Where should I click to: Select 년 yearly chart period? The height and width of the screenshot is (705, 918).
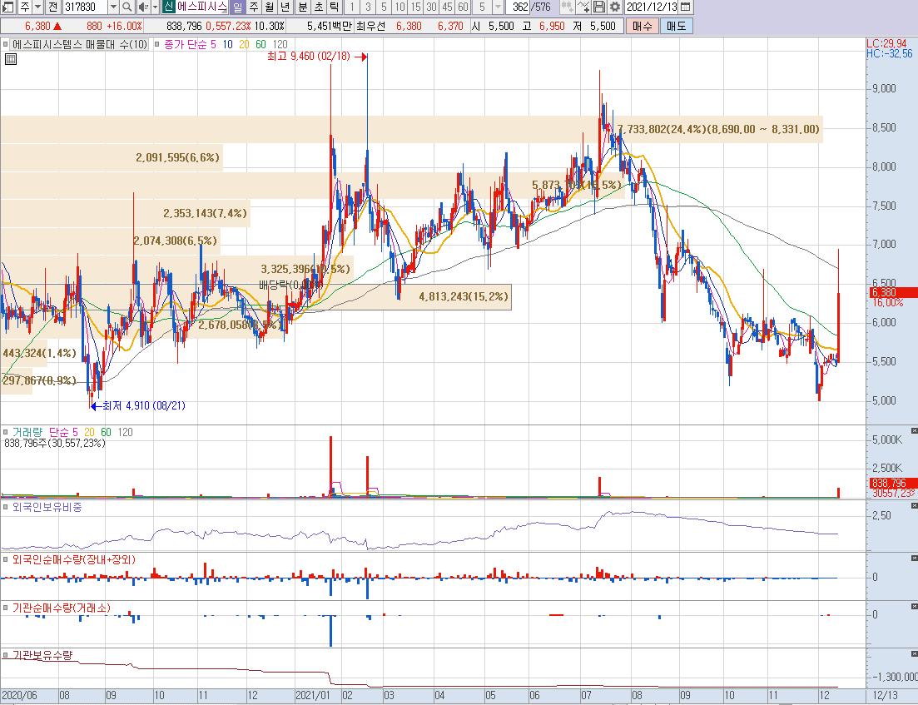pyautogui.click(x=285, y=7)
